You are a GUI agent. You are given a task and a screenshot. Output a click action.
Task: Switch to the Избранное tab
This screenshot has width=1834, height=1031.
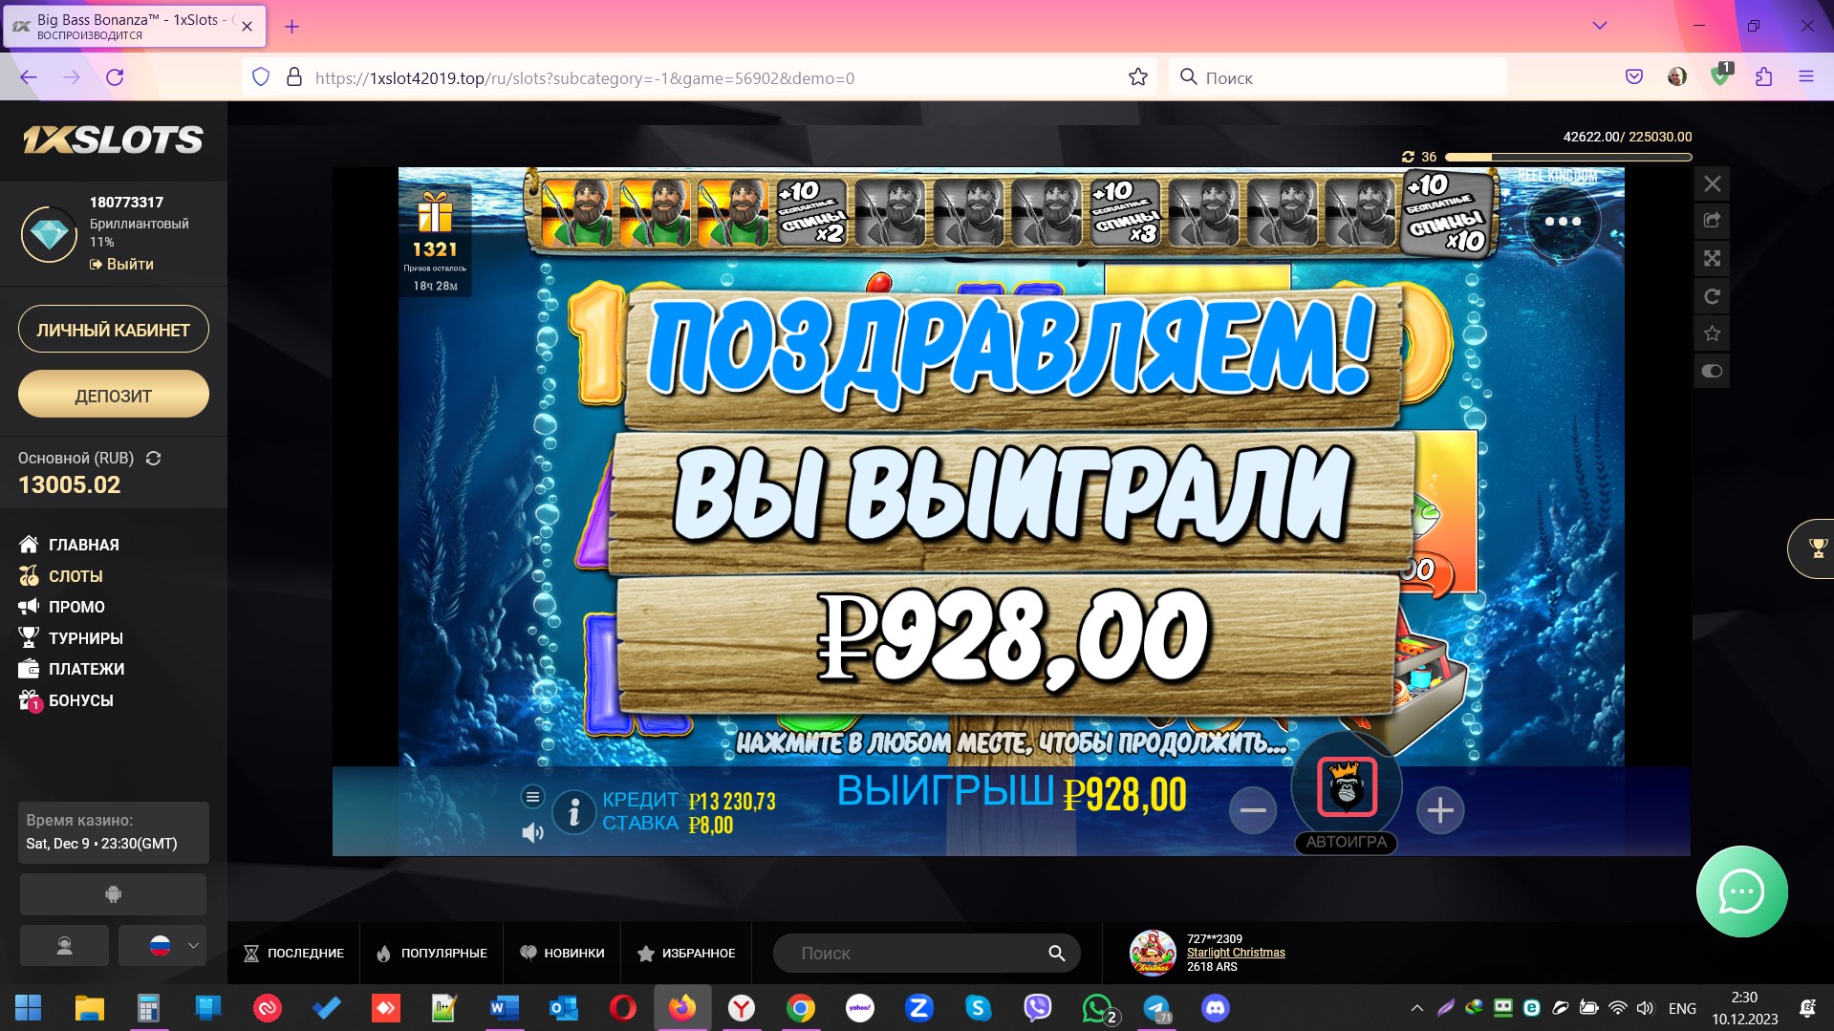point(686,953)
